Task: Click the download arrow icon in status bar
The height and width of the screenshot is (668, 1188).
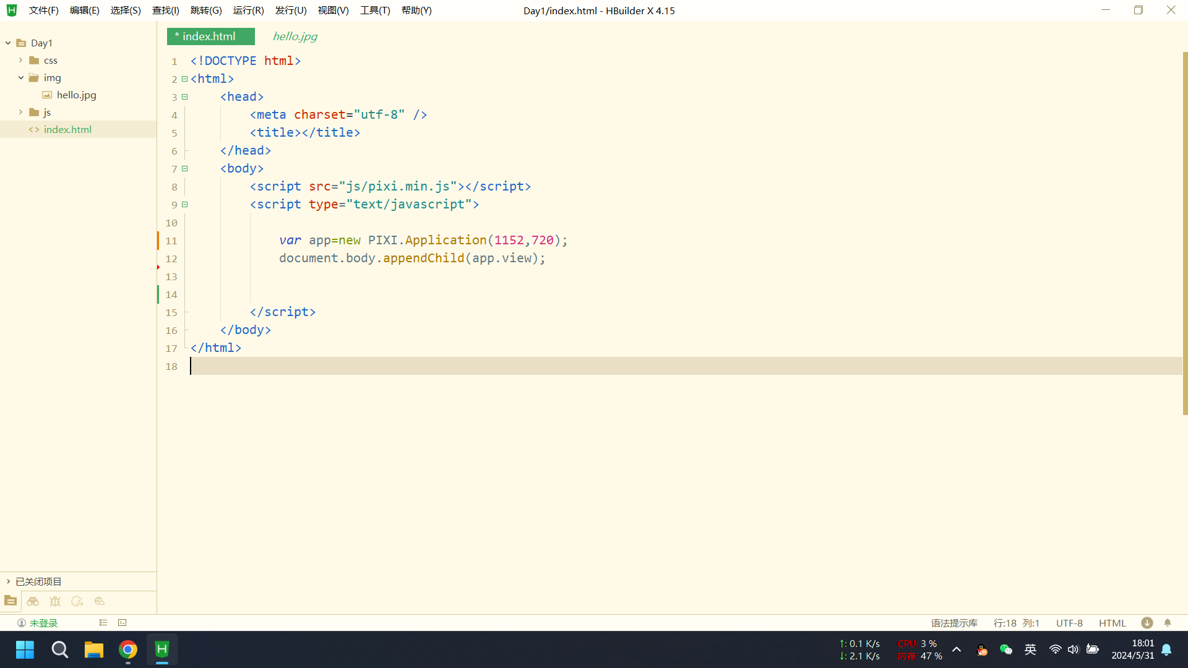Action: [x=1147, y=623]
